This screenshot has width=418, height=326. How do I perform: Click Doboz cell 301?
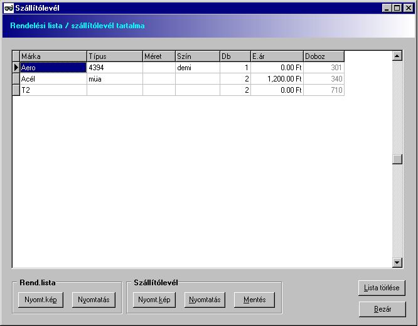coord(324,68)
